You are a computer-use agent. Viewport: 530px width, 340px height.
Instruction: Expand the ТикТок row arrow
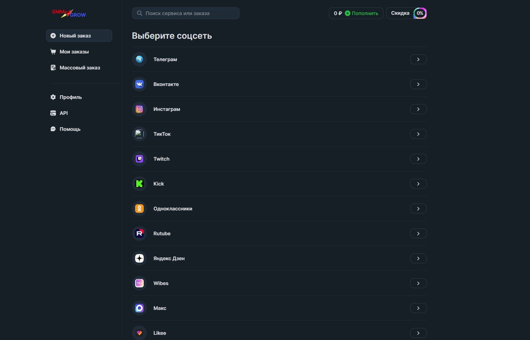pos(418,134)
